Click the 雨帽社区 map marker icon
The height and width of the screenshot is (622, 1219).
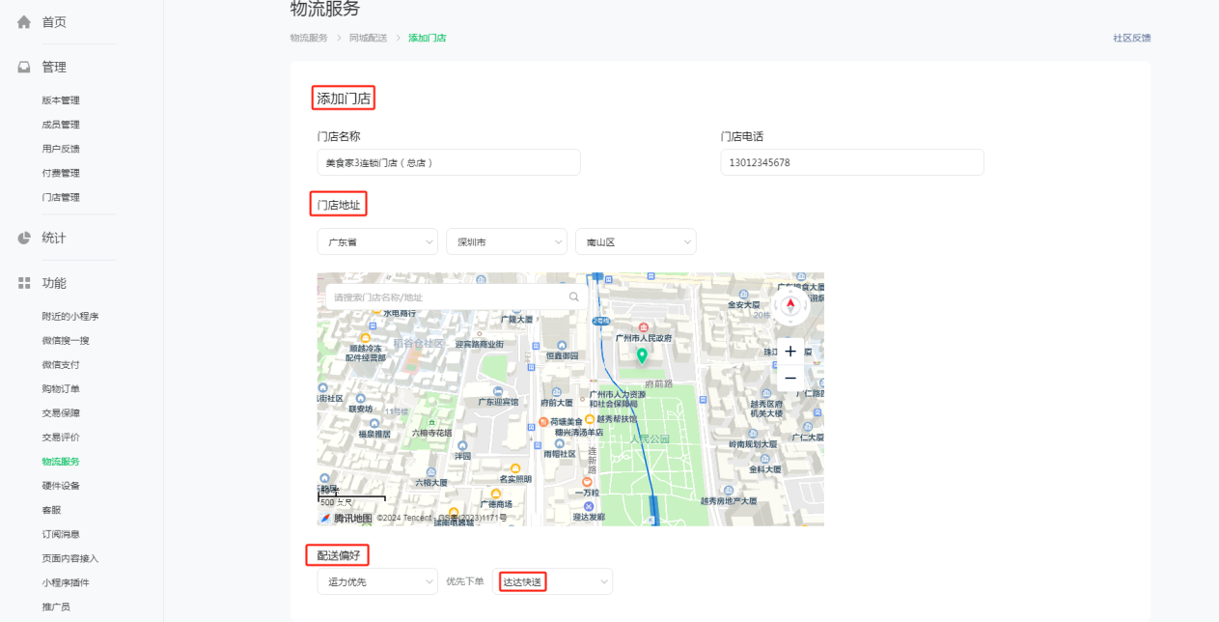[559, 441]
